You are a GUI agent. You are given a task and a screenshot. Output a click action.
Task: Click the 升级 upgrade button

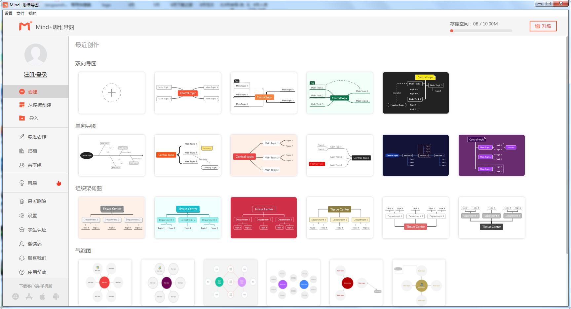(543, 26)
